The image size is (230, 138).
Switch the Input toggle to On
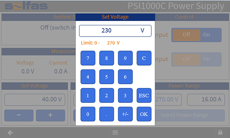[x=206, y=35]
